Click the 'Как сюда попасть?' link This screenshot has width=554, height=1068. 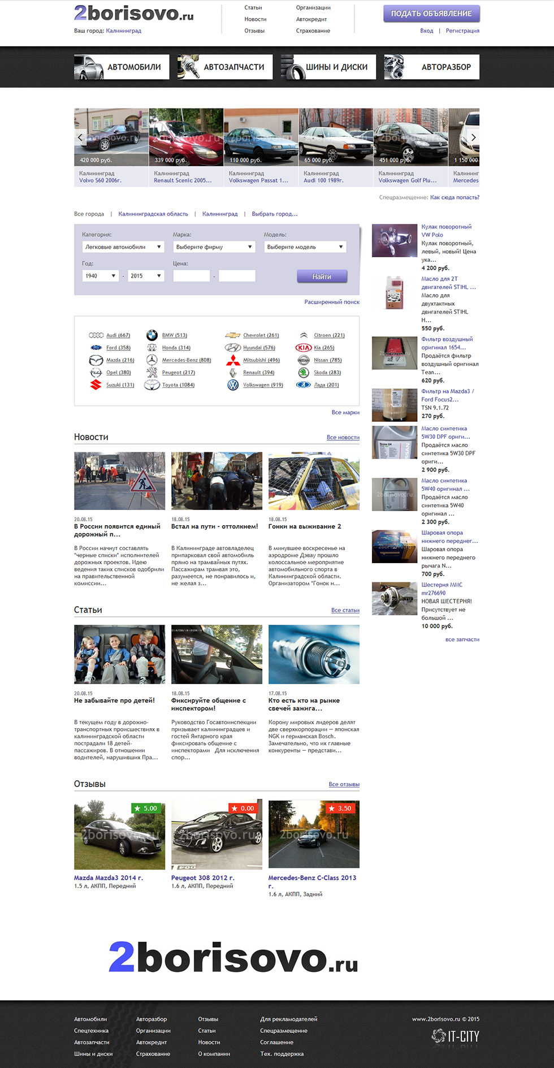[x=455, y=197]
